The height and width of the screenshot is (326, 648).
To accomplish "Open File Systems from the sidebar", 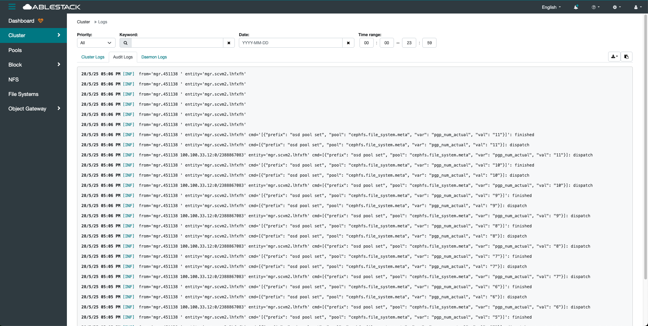I will (x=23, y=94).
